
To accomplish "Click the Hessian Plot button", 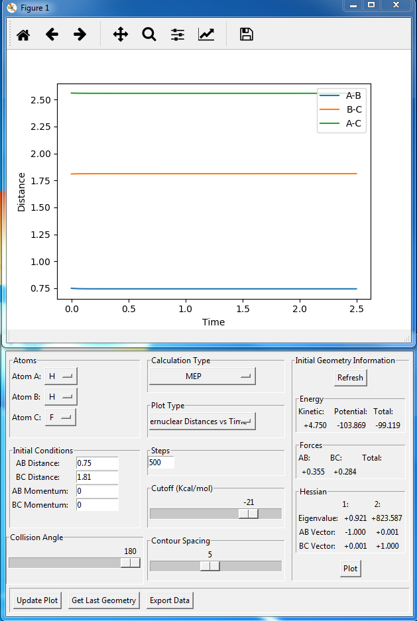I will click(351, 569).
